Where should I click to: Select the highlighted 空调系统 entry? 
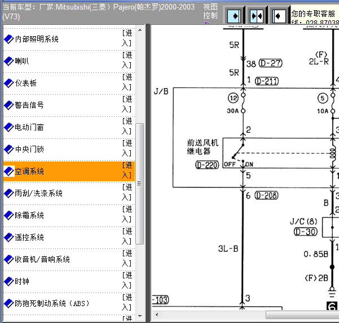(29, 172)
